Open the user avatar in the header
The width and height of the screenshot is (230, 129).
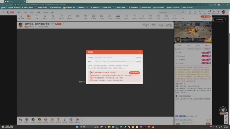pyautogui.click(x=224, y=12)
